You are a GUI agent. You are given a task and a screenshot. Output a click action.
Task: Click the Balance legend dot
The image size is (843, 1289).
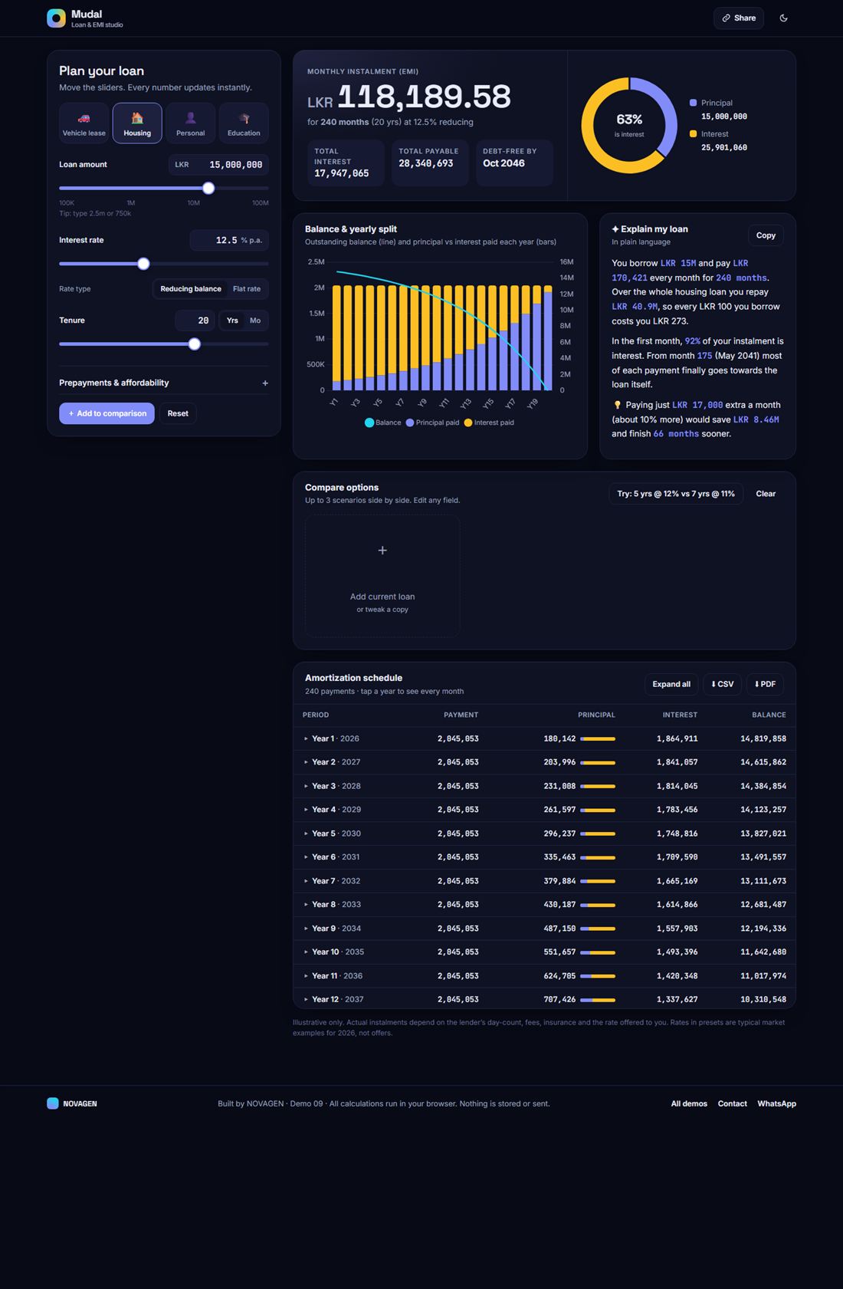pos(369,423)
